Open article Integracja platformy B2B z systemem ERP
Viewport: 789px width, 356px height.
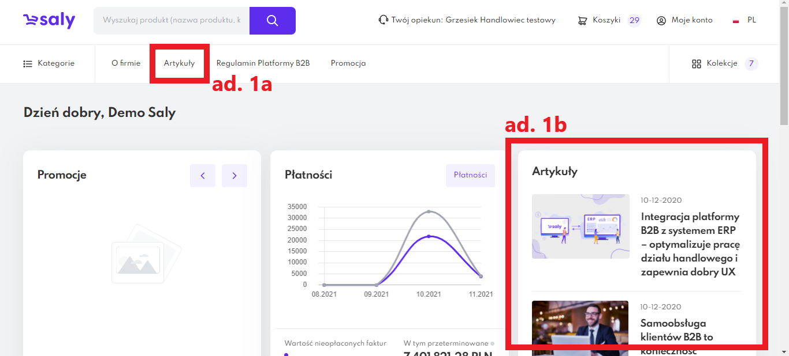click(x=690, y=244)
